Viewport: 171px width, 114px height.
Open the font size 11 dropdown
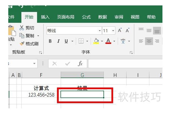pyautogui.click(x=113, y=31)
